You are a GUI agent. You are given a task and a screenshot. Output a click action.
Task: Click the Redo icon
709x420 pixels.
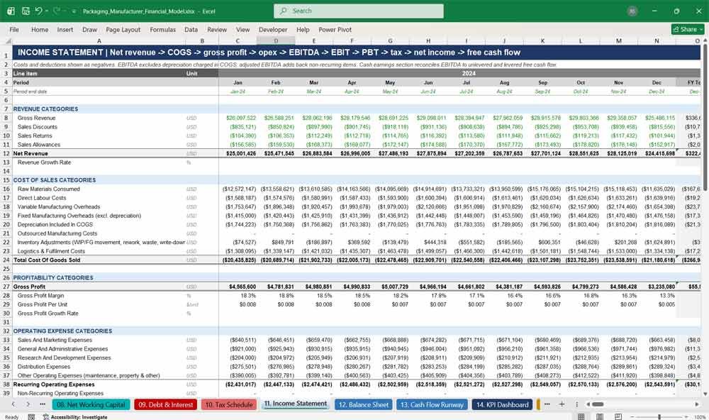[x=57, y=11]
